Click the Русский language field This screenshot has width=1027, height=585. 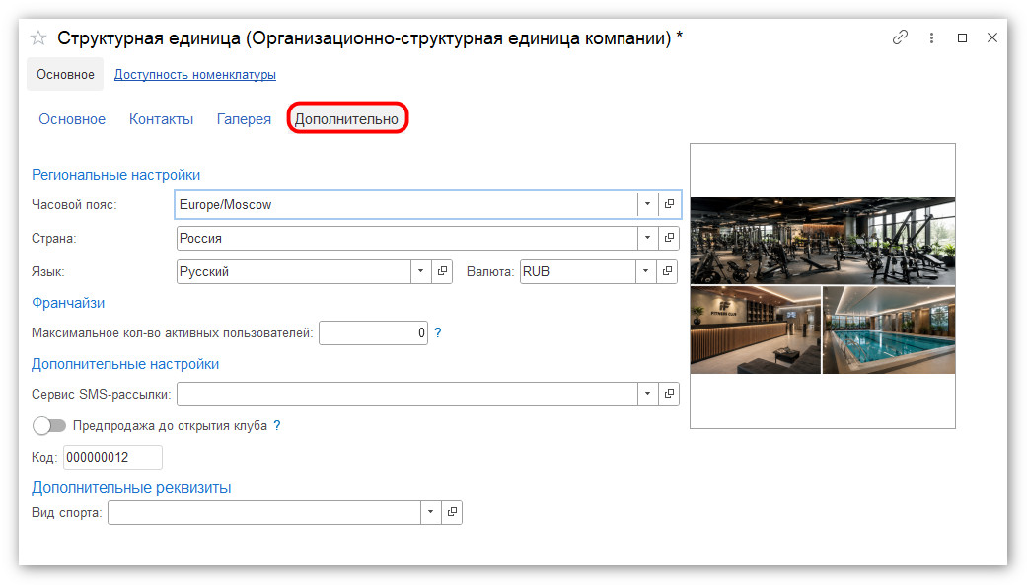(293, 271)
